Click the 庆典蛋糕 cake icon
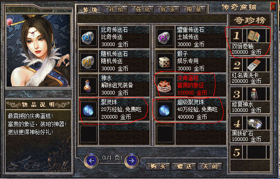The image size is (280, 179). tap(164, 85)
